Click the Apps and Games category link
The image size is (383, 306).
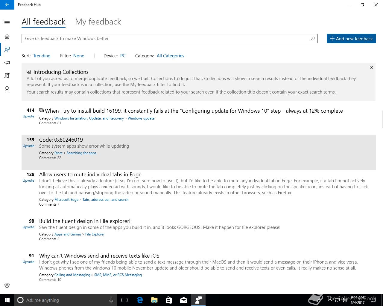click(68, 234)
